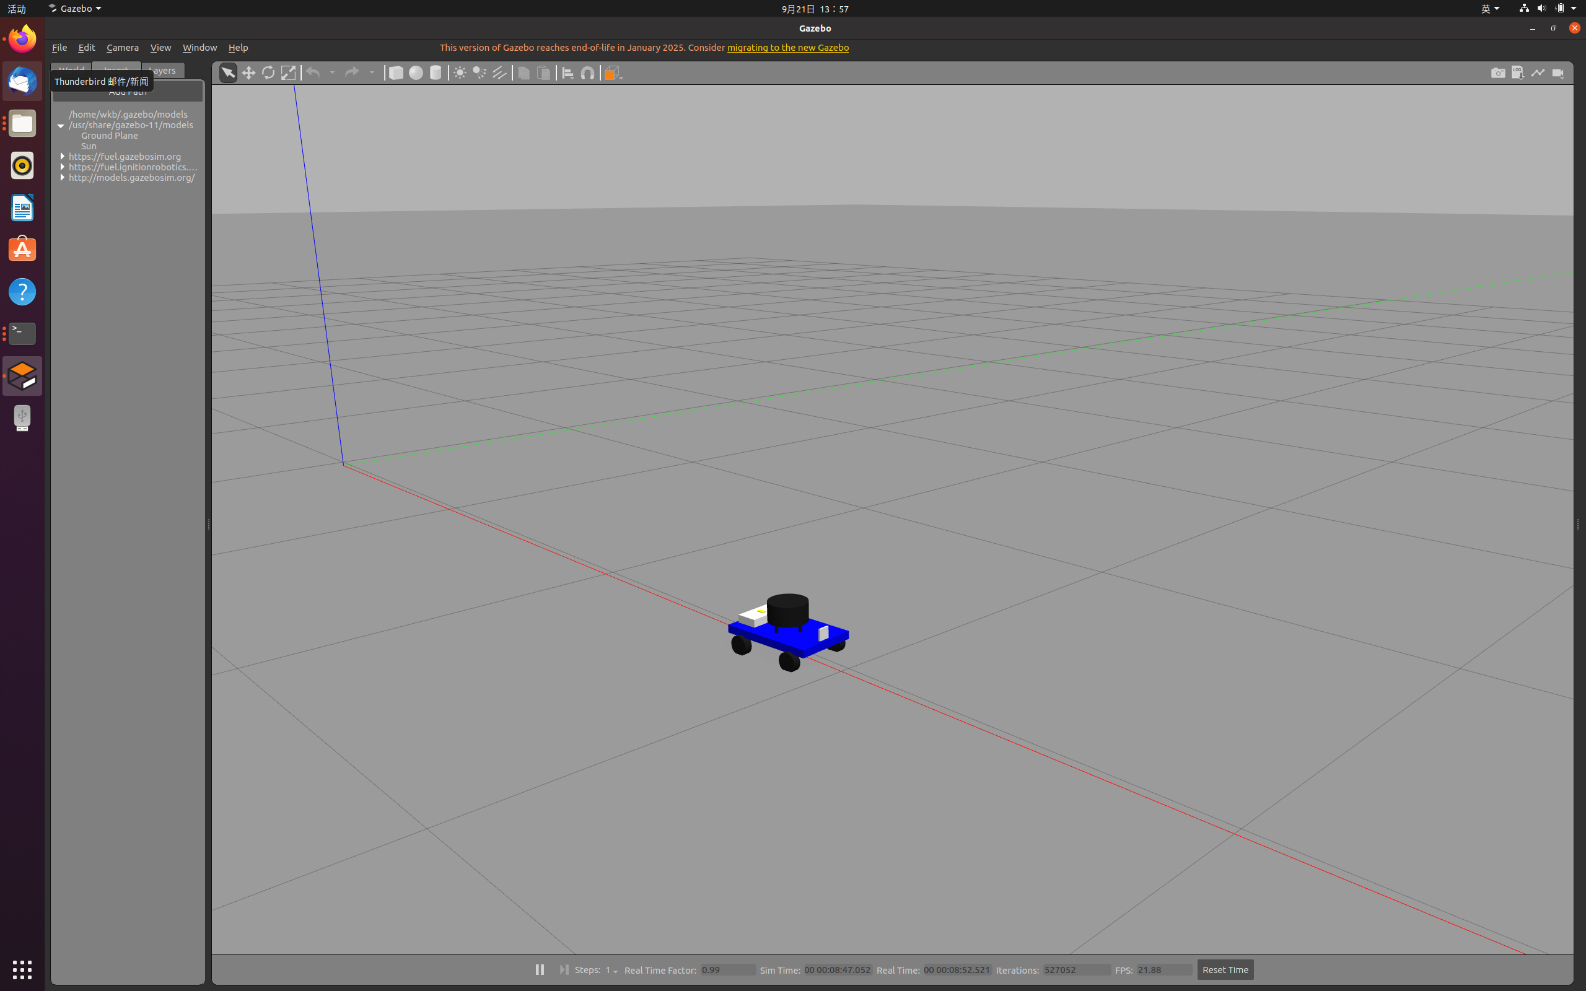The image size is (1586, 991).
Task: Open the View menu
Action: tap(160, 47)
